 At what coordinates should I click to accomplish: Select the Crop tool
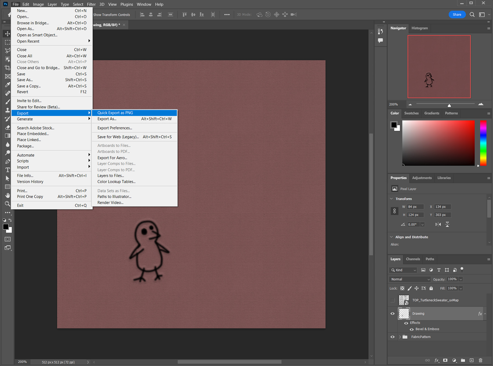point(7,68)
